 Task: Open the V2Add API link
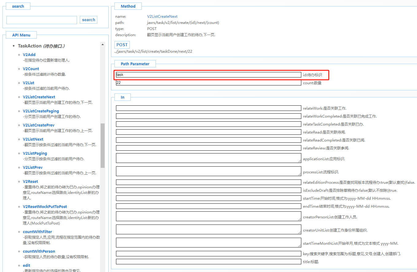tap(29, 55)
